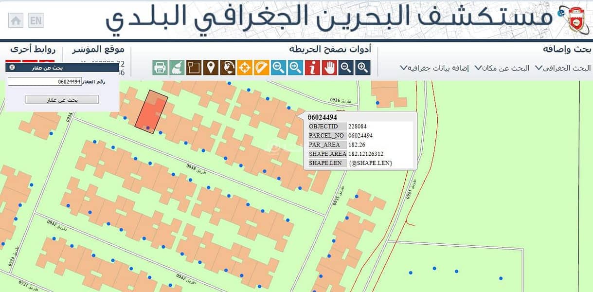This screenshot has width=593, height=292.
Task: Activate the red identify info tool
Action: (312, 68)
